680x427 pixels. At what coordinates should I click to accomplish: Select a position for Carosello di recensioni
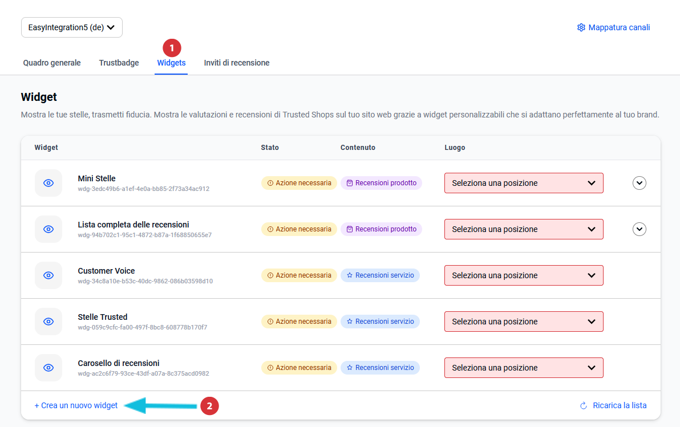point(523,368)
